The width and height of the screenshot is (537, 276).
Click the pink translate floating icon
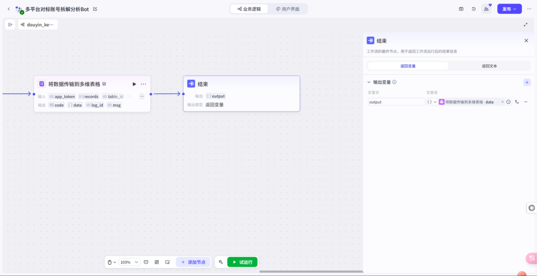[x=532, y=259]
